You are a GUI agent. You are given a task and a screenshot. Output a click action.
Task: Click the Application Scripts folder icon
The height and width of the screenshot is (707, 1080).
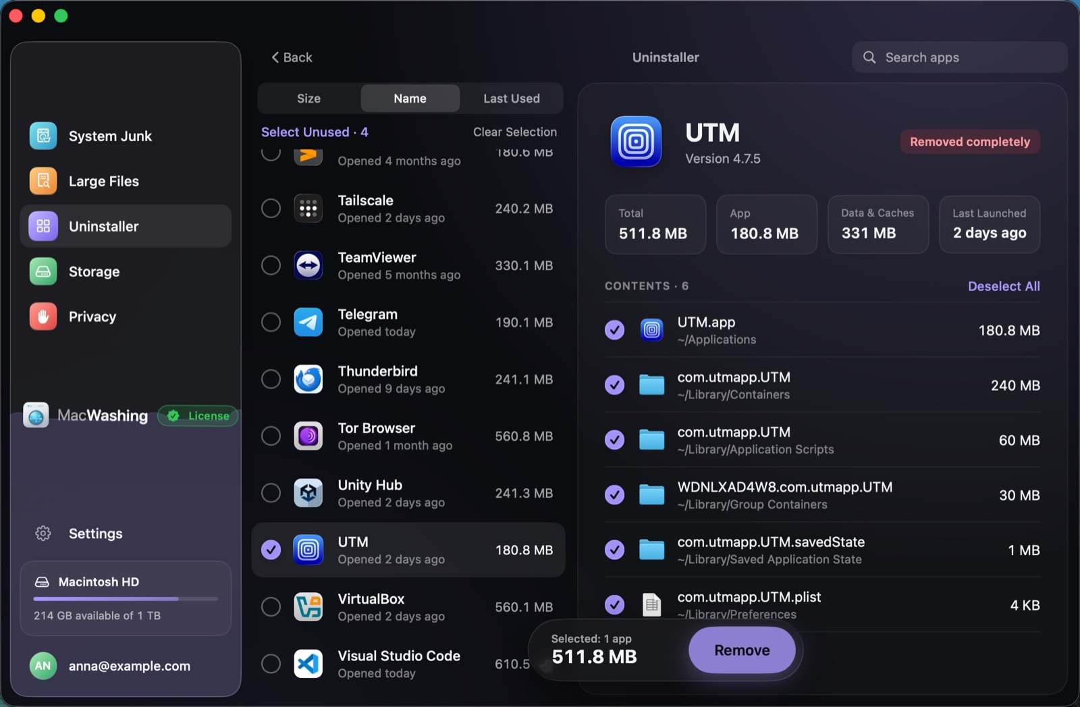(x=651, y=440)
